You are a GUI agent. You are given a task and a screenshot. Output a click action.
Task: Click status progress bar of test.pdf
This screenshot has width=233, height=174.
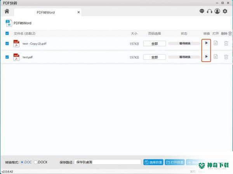pyautogui.click(x=185, y=57)
